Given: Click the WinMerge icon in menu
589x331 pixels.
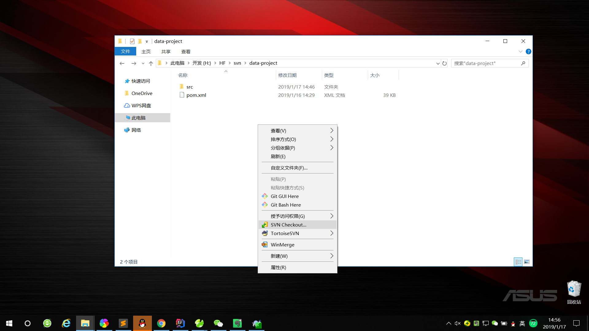Looking at the screenshot, I should coord(265,245).
